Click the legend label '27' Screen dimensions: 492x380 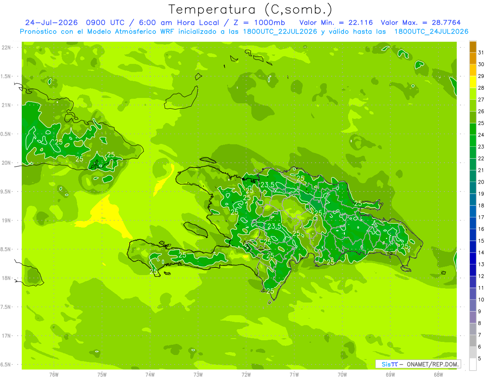point(481,100)
